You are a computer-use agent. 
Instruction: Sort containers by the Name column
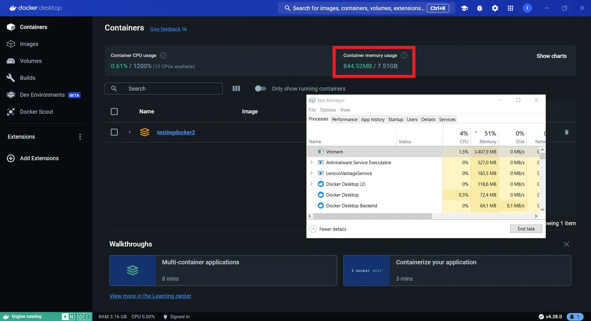(x=147, y=112)
